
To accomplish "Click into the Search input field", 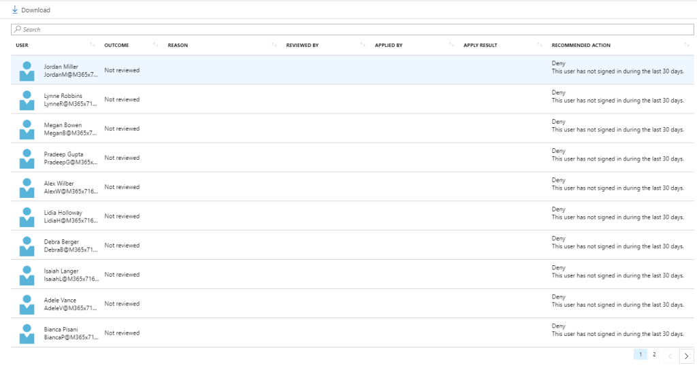I will click(x=352, y=29).
